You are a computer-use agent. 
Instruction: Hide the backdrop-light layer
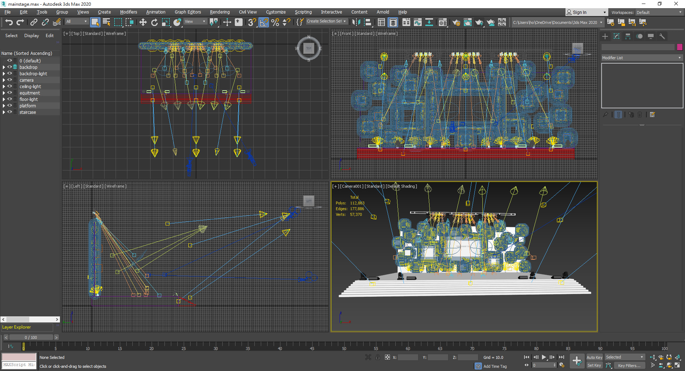pyautogui.click(x=10, y=73)
